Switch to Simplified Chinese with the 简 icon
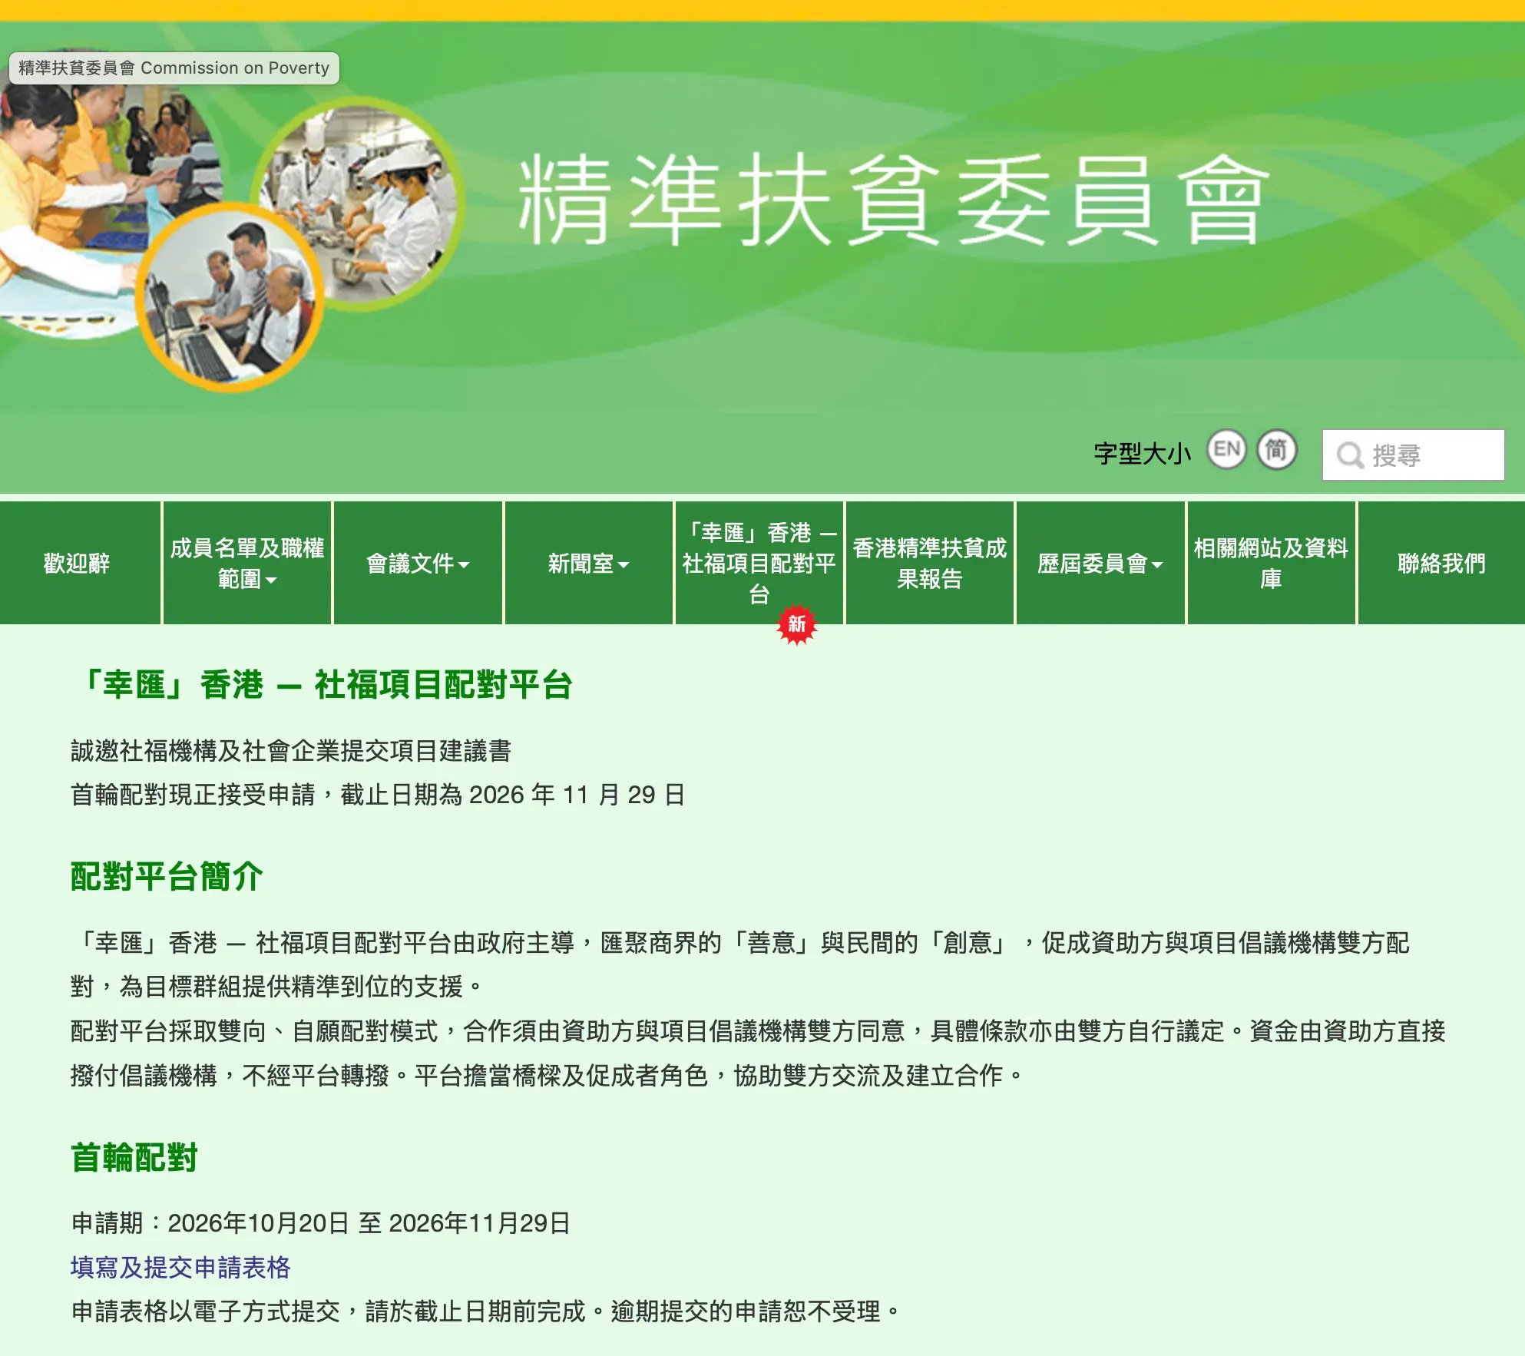 click(1276, 450)
